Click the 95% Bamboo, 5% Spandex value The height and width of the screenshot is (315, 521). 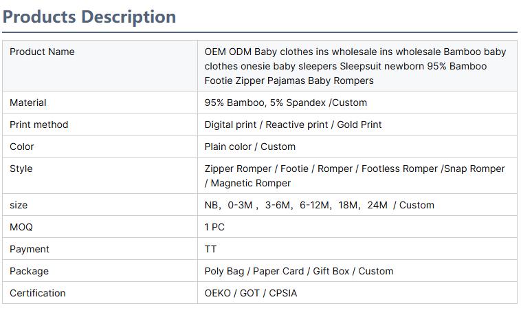(285, 102)
